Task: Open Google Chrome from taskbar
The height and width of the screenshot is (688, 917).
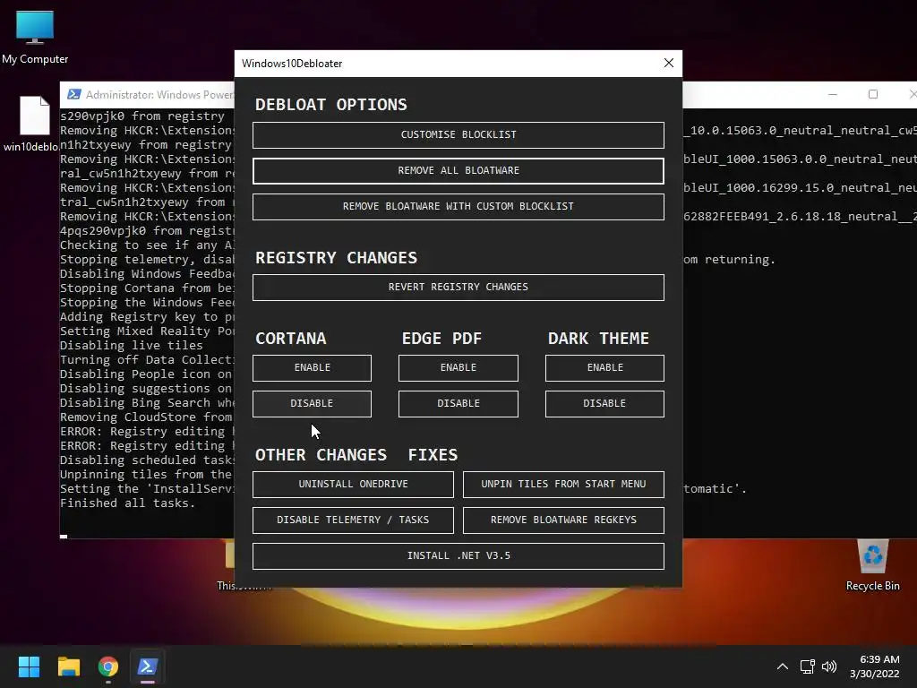Action: coord(108,666)
